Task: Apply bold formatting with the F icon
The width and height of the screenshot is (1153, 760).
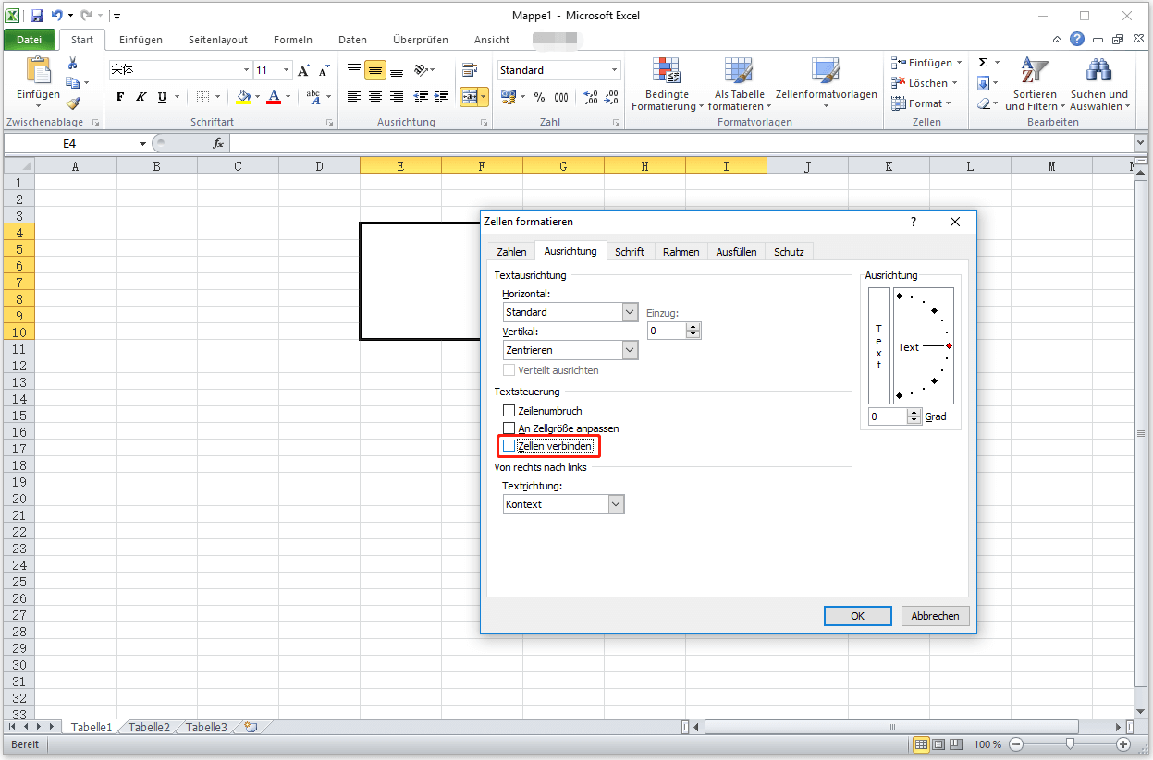Action: (x=118, y=96)
